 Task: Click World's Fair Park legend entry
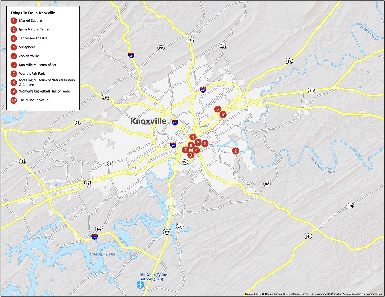coord(32,74)
